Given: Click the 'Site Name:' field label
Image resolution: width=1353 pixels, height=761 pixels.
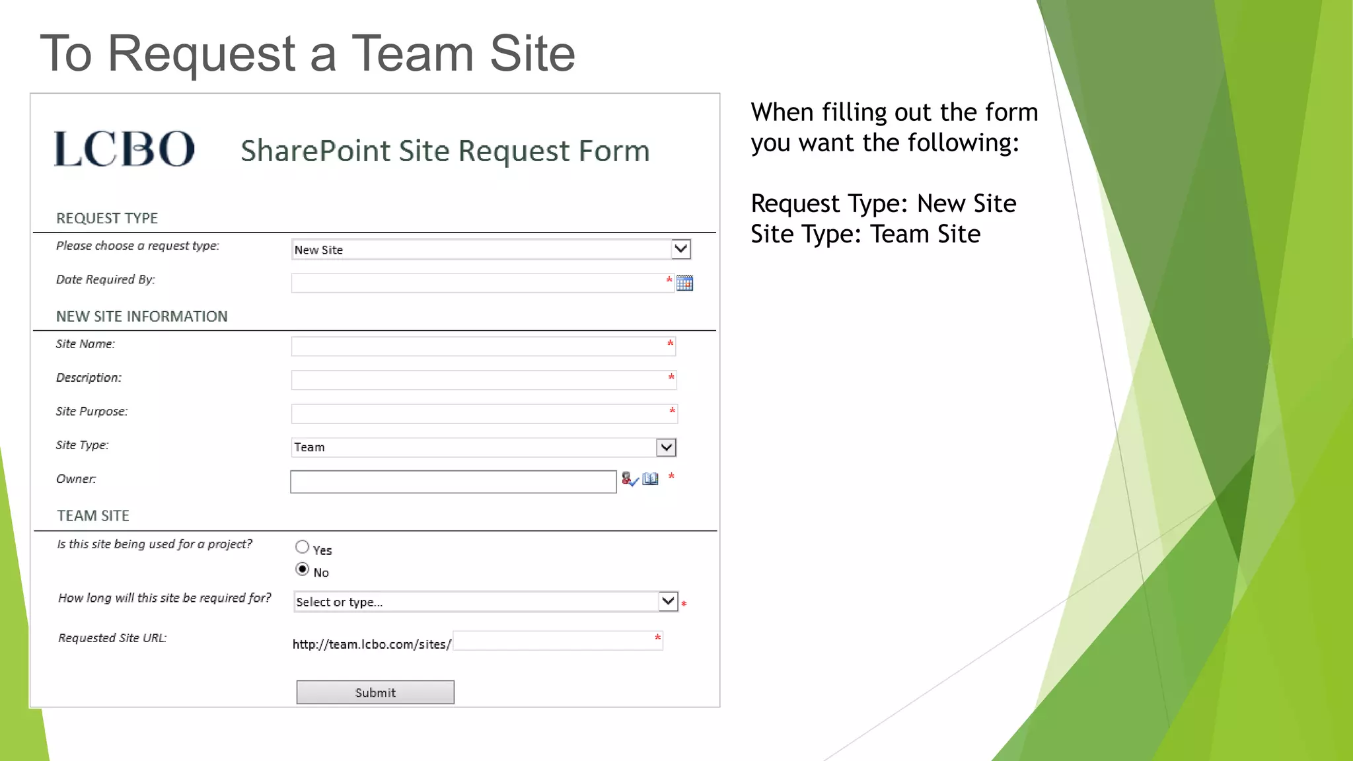Looking at the screenshot, I should click(x=85, y=344).
